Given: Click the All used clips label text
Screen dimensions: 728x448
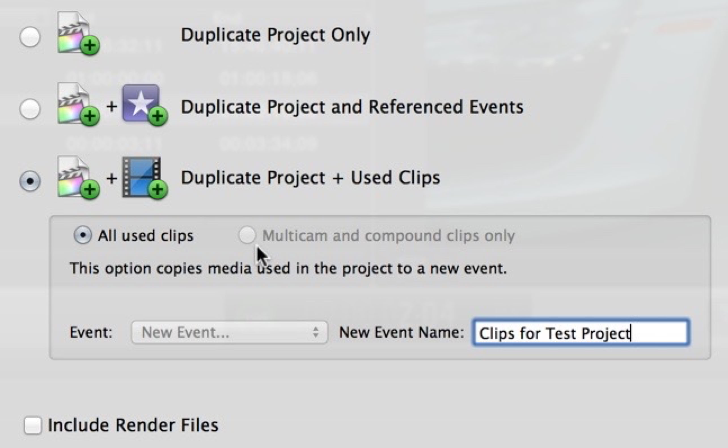Looking at the screenshot, I should pos(146,236).
